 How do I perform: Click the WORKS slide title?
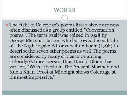click(x=64, y=10)
